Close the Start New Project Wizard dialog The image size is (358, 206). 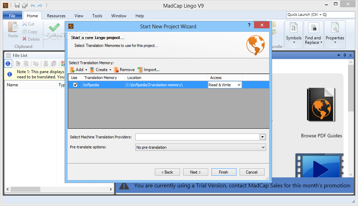click(262, 25)
